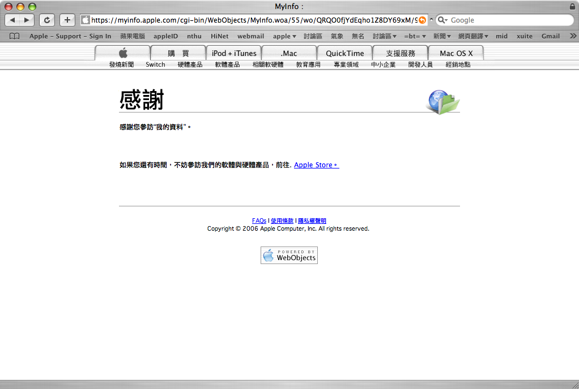
Task: Open 中小企業 sub-navigation link
Action: (384, 64)
